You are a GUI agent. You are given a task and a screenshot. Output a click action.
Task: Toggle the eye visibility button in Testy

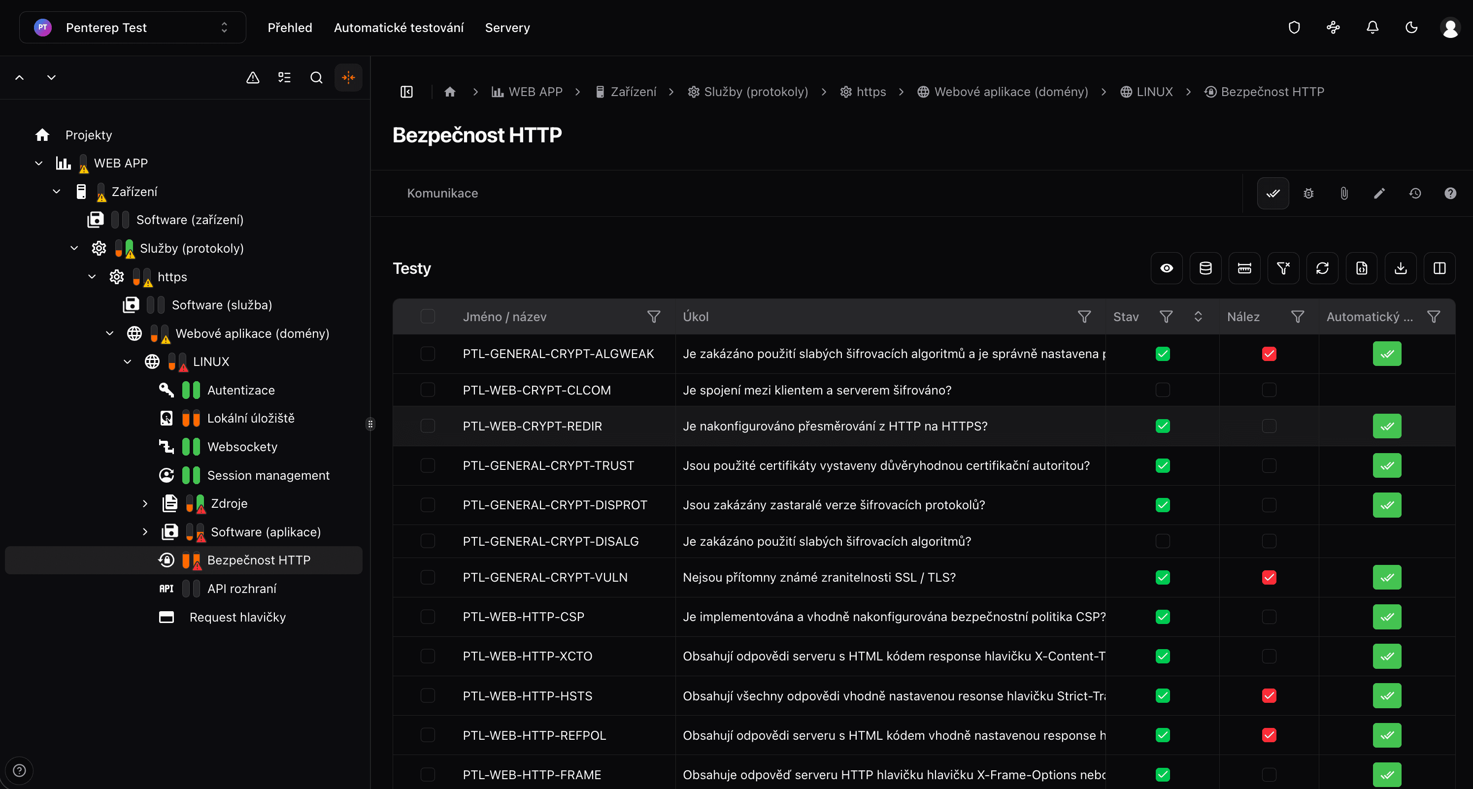[x=1167, y=268]
